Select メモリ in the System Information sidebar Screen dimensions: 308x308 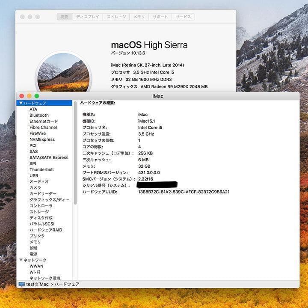tap(35, 242)
